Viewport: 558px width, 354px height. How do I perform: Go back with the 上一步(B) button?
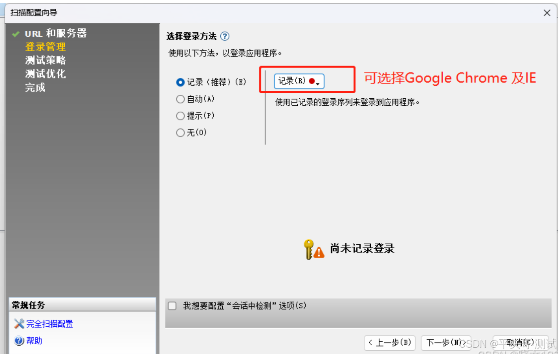click(390, 343)
